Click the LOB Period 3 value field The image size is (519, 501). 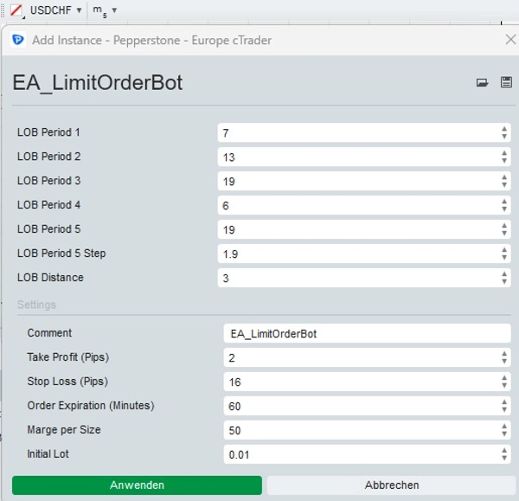(364, 181)
